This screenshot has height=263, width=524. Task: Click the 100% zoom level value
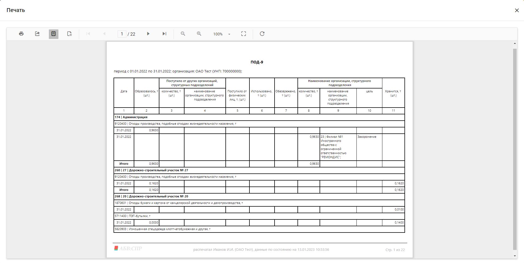pyautogui.click(x=218, y=34)
